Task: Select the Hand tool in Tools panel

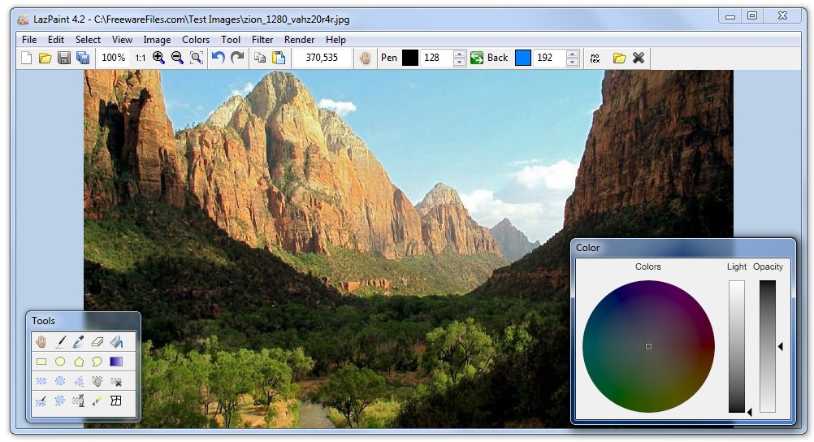Action: pyautogui.click(x=41, y=342)
